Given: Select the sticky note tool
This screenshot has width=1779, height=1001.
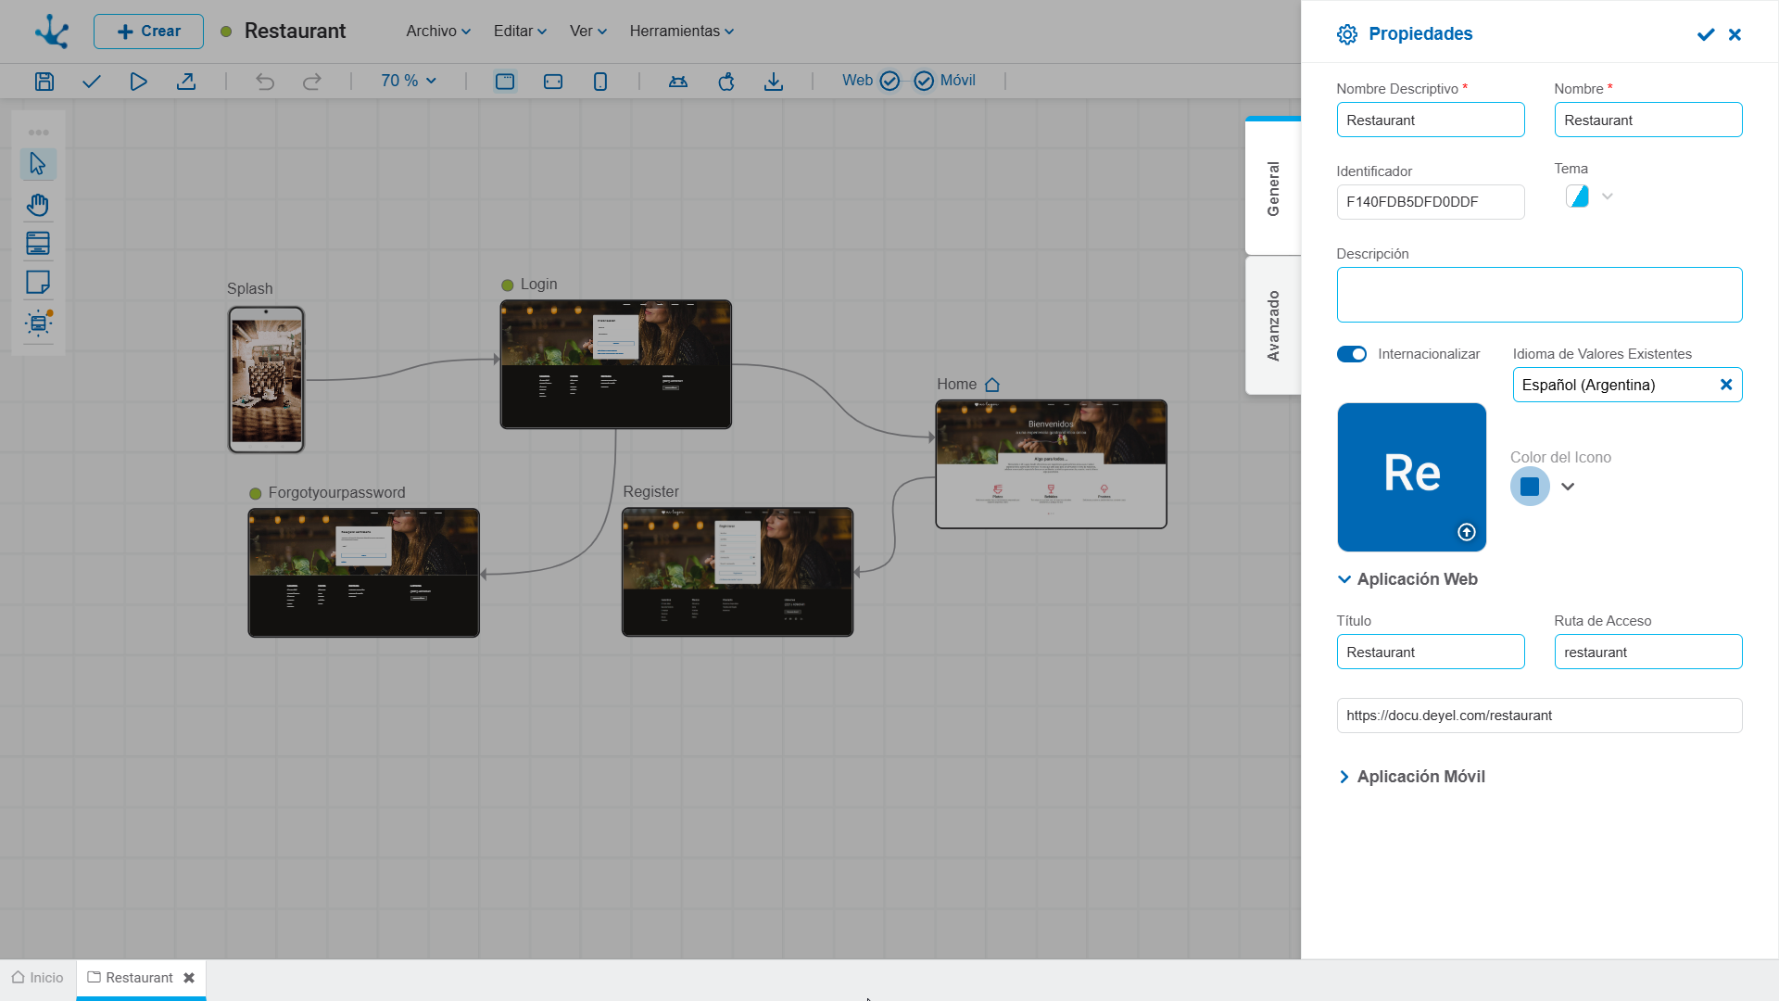Looking at the screenshot, I should tap(38, 283).
